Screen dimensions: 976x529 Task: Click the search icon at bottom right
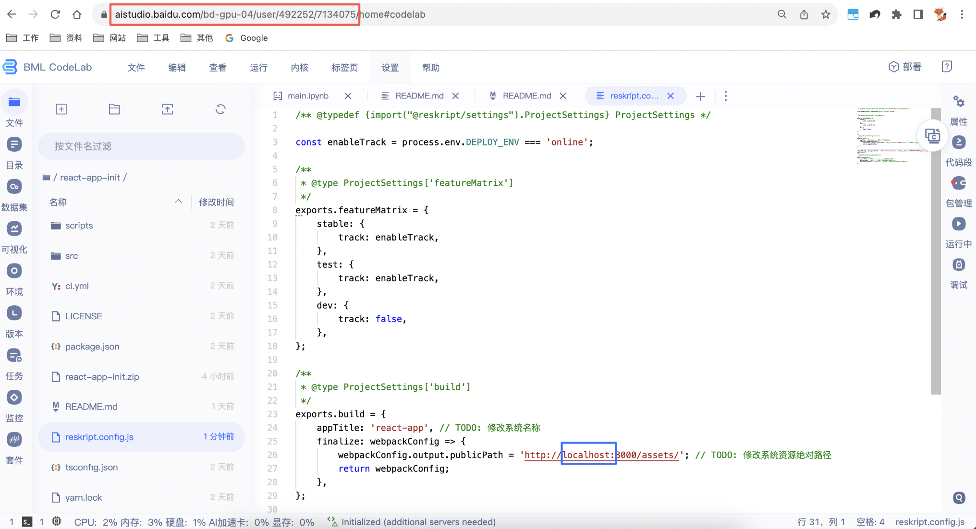click(x=959, y=498)
